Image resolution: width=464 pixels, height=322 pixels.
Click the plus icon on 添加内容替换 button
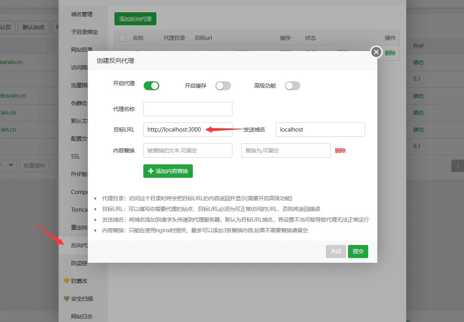click(150, 171)
